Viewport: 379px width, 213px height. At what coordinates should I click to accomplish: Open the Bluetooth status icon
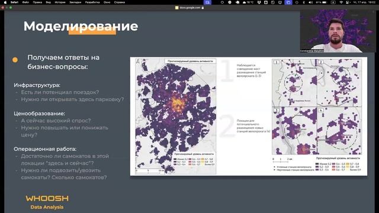304,2
